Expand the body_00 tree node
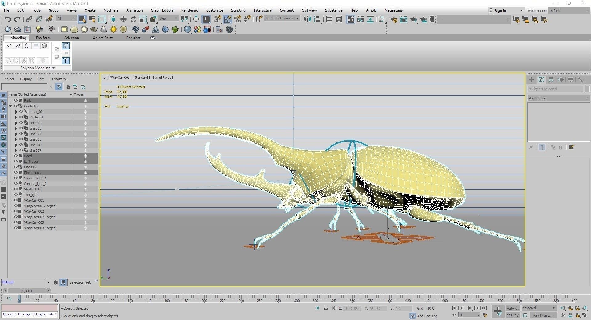Screen dimensions: 591x320 16,112
